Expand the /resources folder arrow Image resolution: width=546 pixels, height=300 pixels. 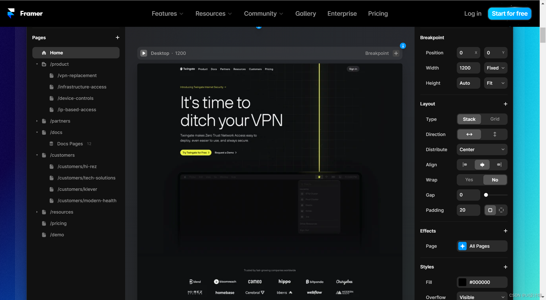pyautogui.click(x=37, y=212)
